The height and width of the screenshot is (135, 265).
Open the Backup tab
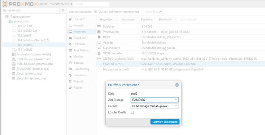81,63
